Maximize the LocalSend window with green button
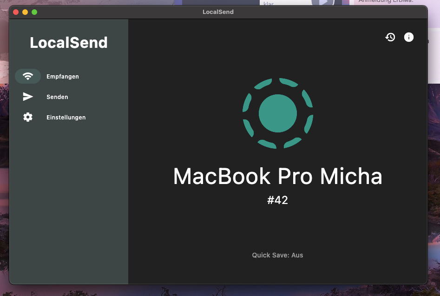Screen dimensions: 440x296 click(34, 12)
